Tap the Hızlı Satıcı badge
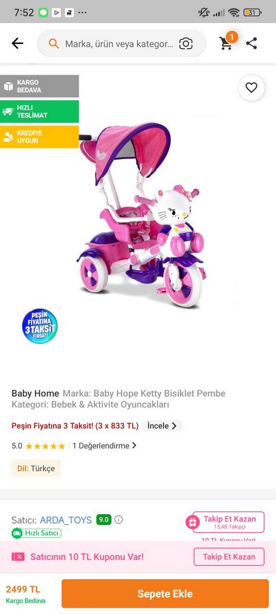Viewport: 276px width, 614px height. 36,533
